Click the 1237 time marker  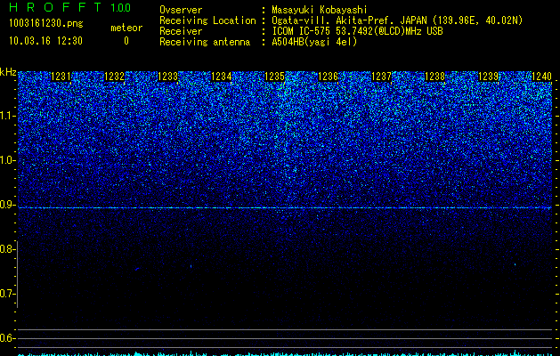point(381,77)
